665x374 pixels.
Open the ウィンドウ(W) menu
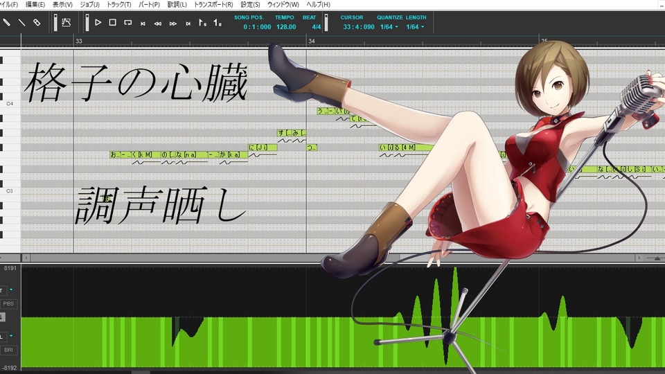[283, 4]
